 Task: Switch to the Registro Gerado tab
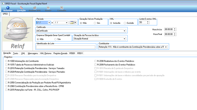(x=60, y=53)
